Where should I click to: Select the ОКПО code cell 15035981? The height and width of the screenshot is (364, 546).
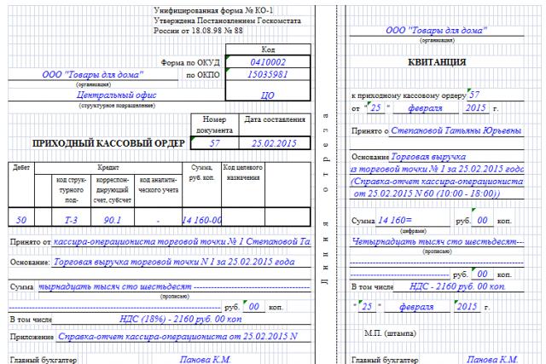268,74
